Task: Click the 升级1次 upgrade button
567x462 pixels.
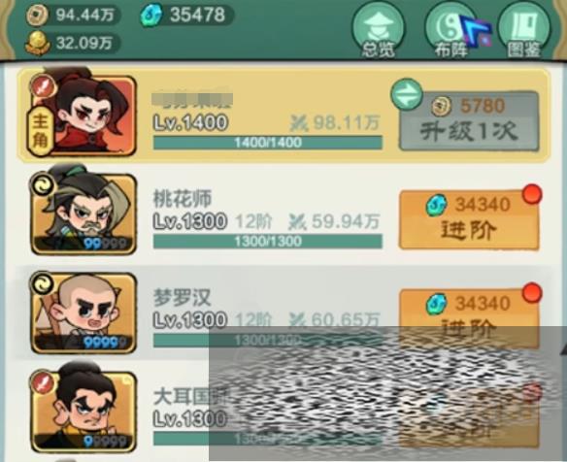Action: click(469, 121)
